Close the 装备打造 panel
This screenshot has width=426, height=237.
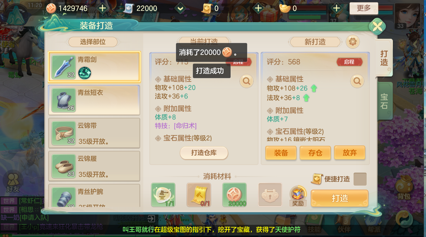[377, 26]
